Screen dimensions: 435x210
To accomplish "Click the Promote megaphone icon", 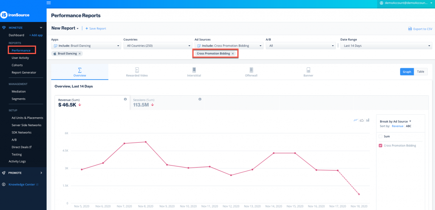I will [3, 173].
